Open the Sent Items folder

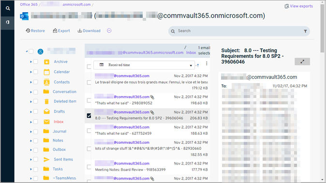tap(63, 159)
